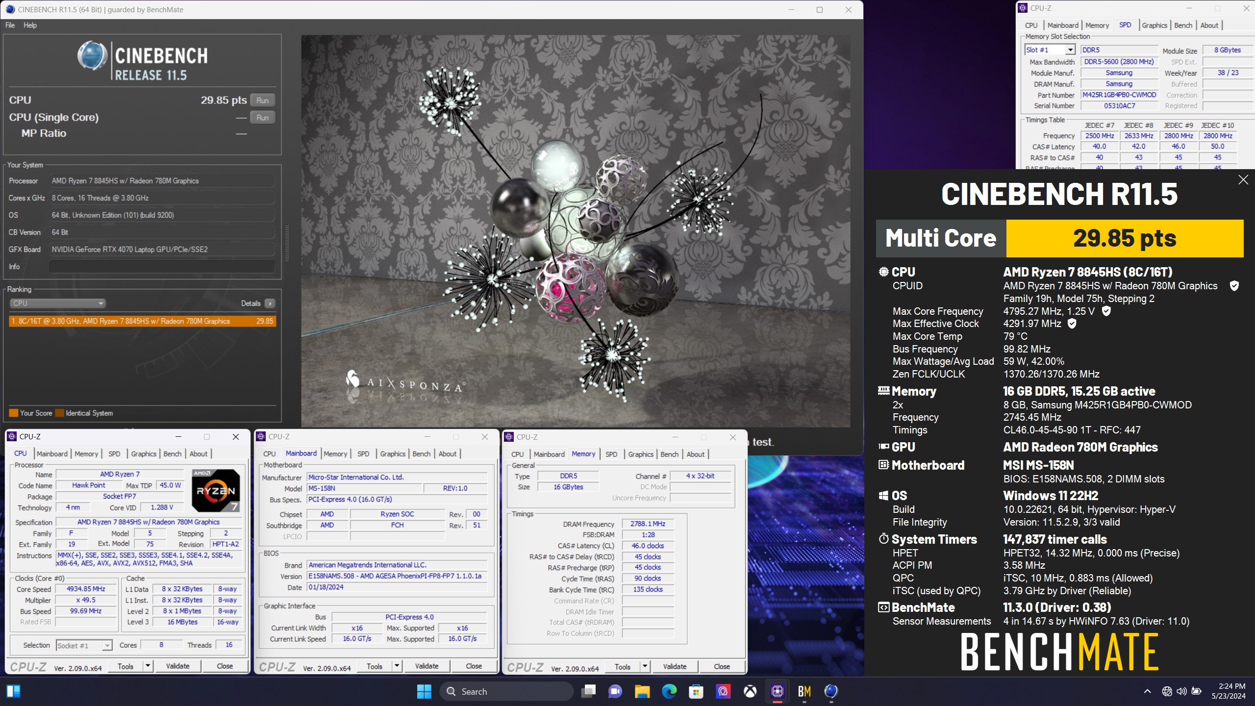Click Ryzen 7 logo in CPU-Z

pos(216,491)
